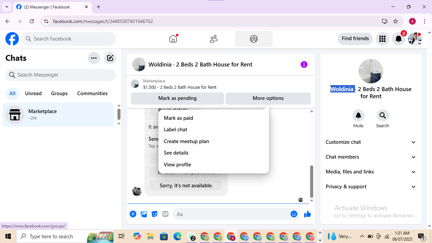Mute the conversation with bell icon
Image resolution: width=432 pixels, height=243 pixels.
click(358, 115)
